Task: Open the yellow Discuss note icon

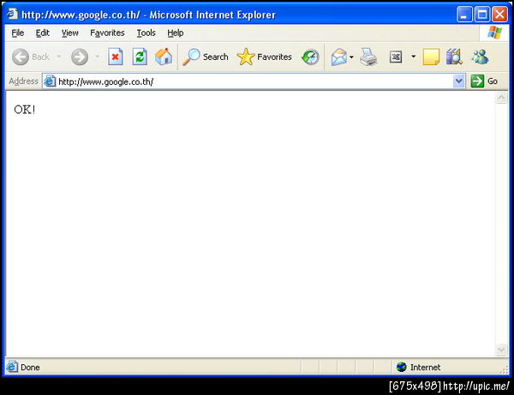Action: coord(431,57)
